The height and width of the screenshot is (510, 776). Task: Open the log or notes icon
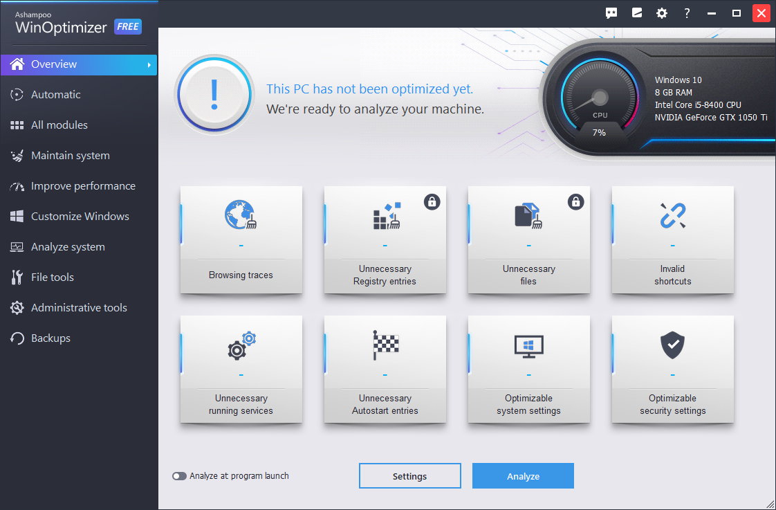pyautogui.click(x=636, y=12)
